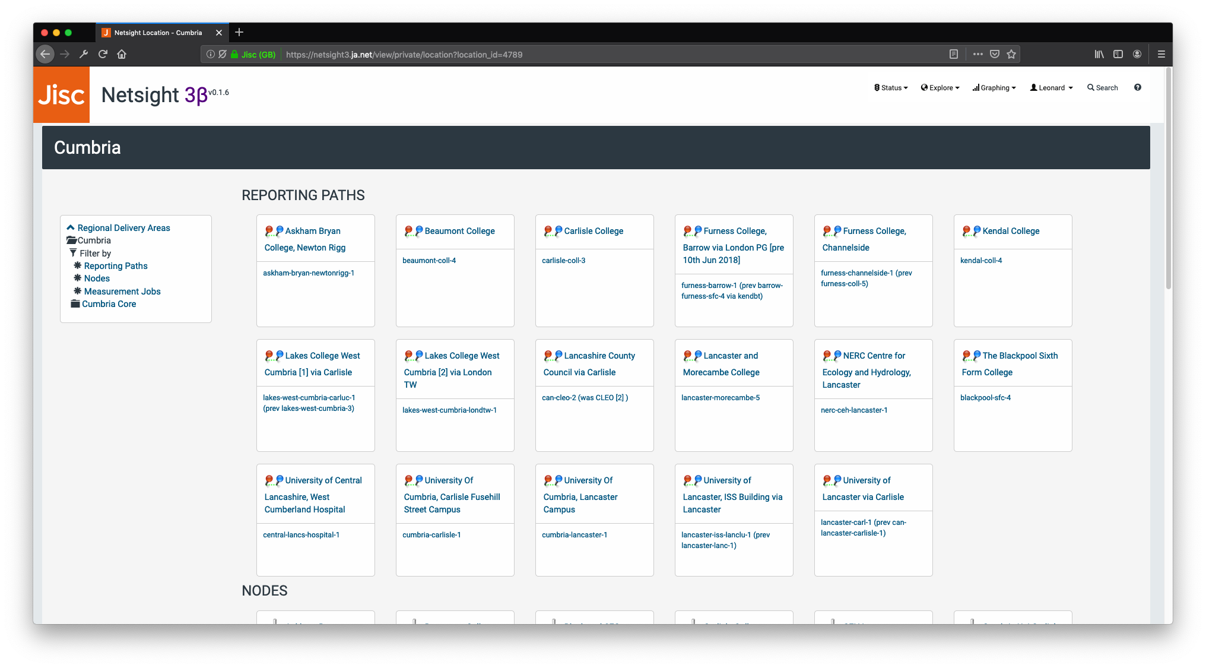Open the help question mark icon

pyautogui.click(x=1138, y=87)
